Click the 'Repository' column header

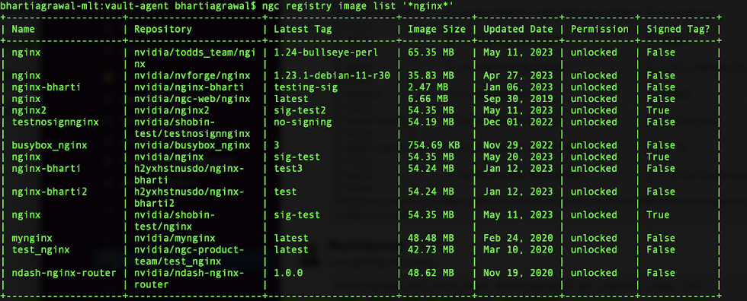163,29
